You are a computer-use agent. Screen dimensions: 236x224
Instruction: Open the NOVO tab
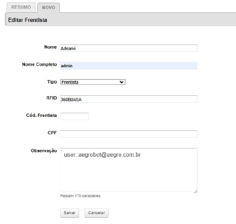(49, 7)
